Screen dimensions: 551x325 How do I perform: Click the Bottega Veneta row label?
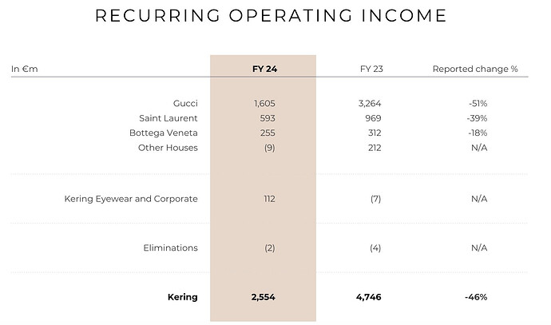pyautogui.click(x=164, y=133)
